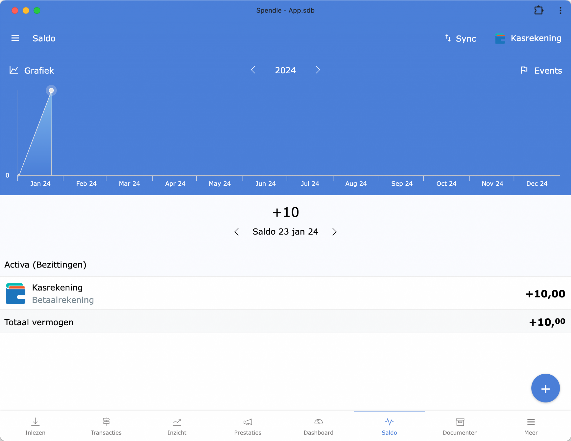The width and height of the screenshot is (571, 441).
Task: Click the Activa (Bezittingen) heading
Action: [45, 264]
